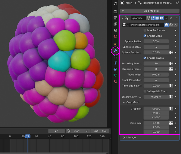181x154 pixels.
Task: Toggle attribute input for Crop max
Action: coord(171,123)
